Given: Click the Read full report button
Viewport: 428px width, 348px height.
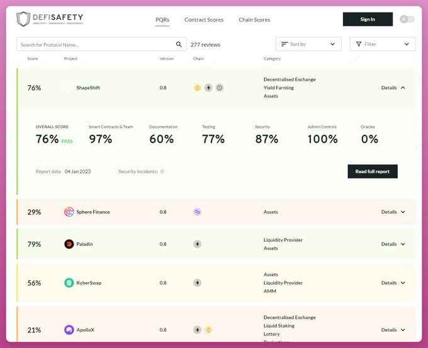Looking at the screenshot, I should pos(373,171).
